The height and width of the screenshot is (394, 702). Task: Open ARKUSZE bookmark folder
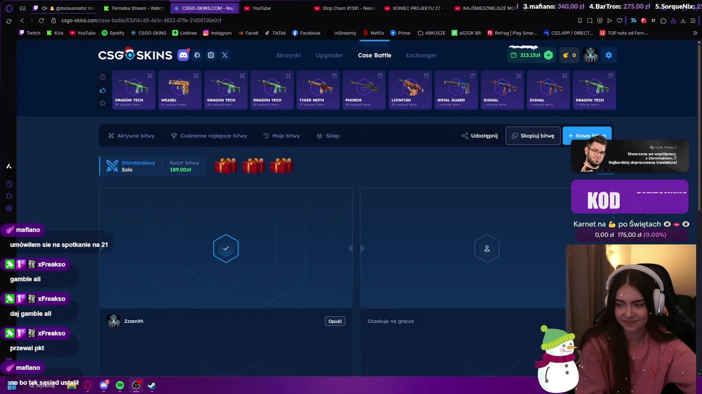coord(431,33)
